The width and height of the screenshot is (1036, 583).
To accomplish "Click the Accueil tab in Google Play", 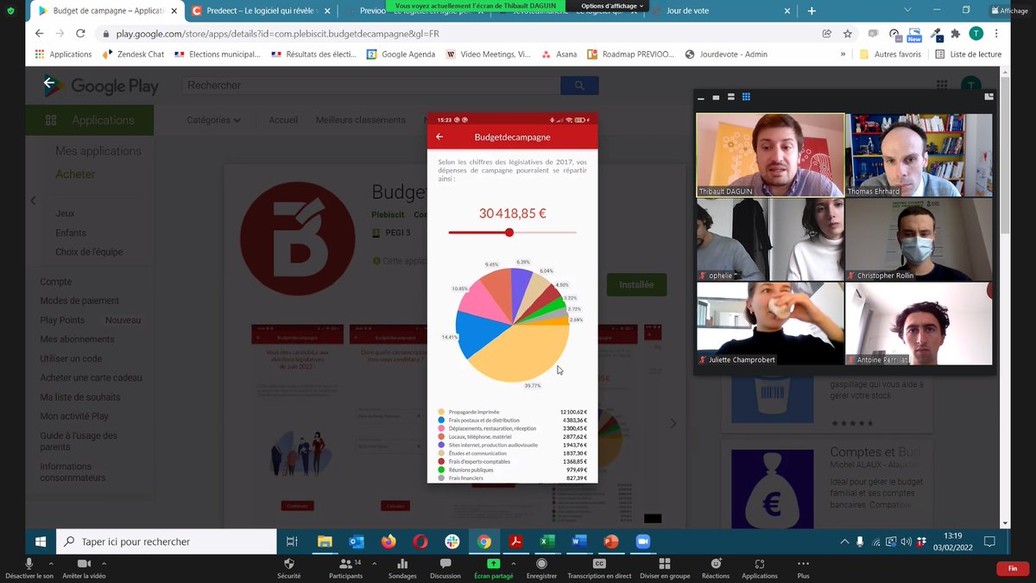I will tap(283, 120).
